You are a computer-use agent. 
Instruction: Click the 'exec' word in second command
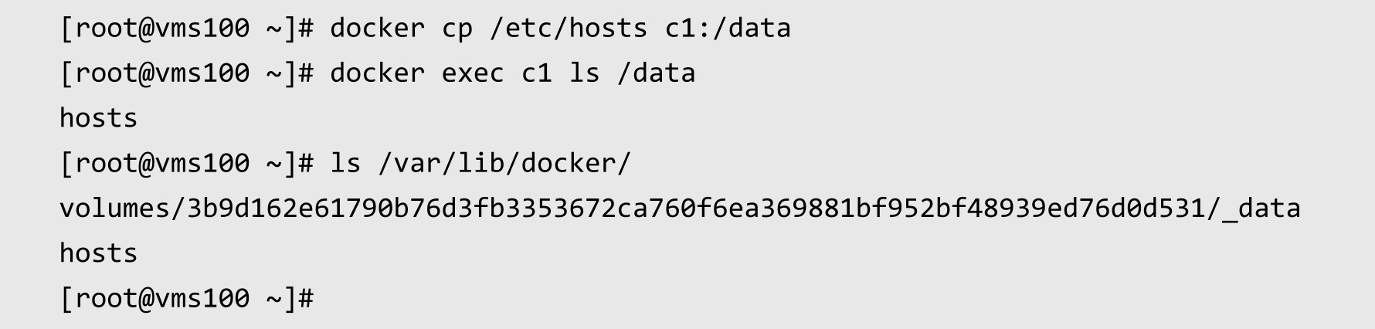pyautogui.click(x=473, y=74)
